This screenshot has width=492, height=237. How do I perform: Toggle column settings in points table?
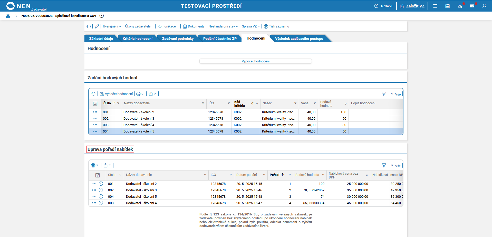(95, 104)
